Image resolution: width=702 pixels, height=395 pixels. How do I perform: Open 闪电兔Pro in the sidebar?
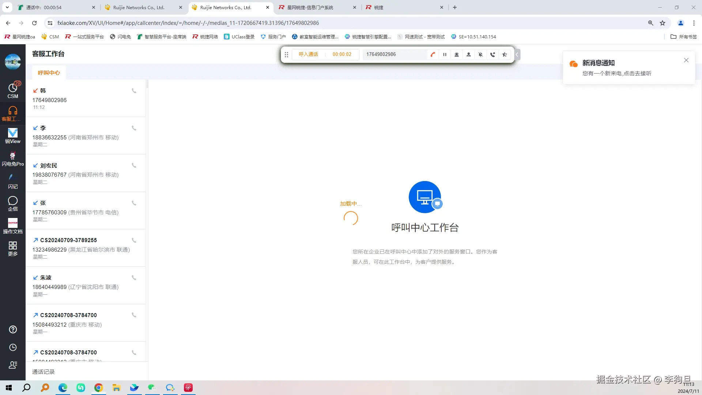[13, 158]
